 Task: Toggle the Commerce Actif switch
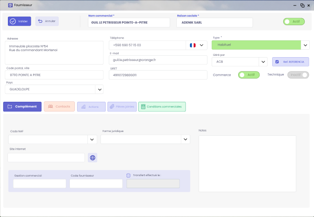[248, 75]
